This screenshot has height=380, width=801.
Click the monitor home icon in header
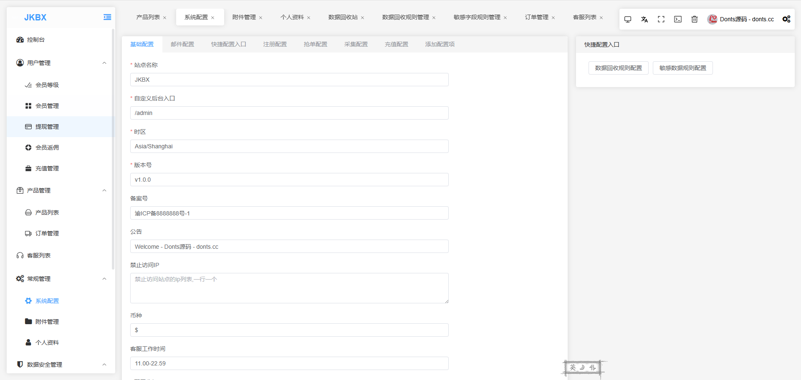tap(628, 19)
